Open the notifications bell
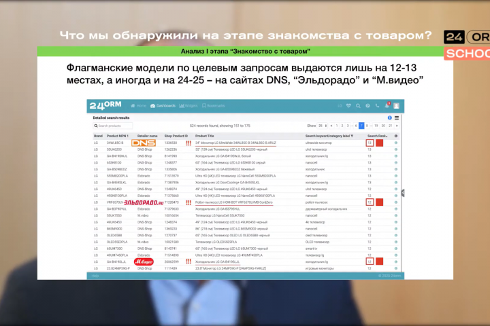 [387, 105]
